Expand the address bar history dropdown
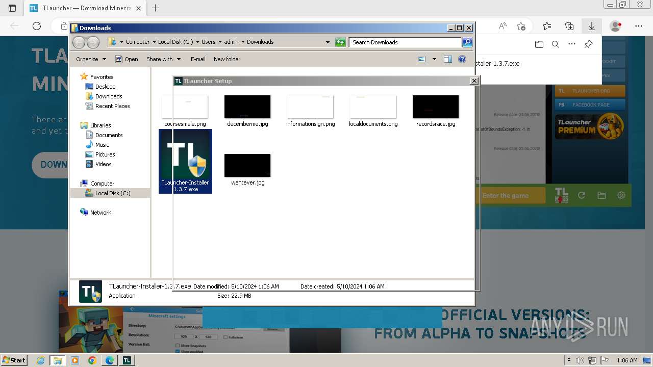This screenshot has width=653, height=367. [x=328, y=42]
